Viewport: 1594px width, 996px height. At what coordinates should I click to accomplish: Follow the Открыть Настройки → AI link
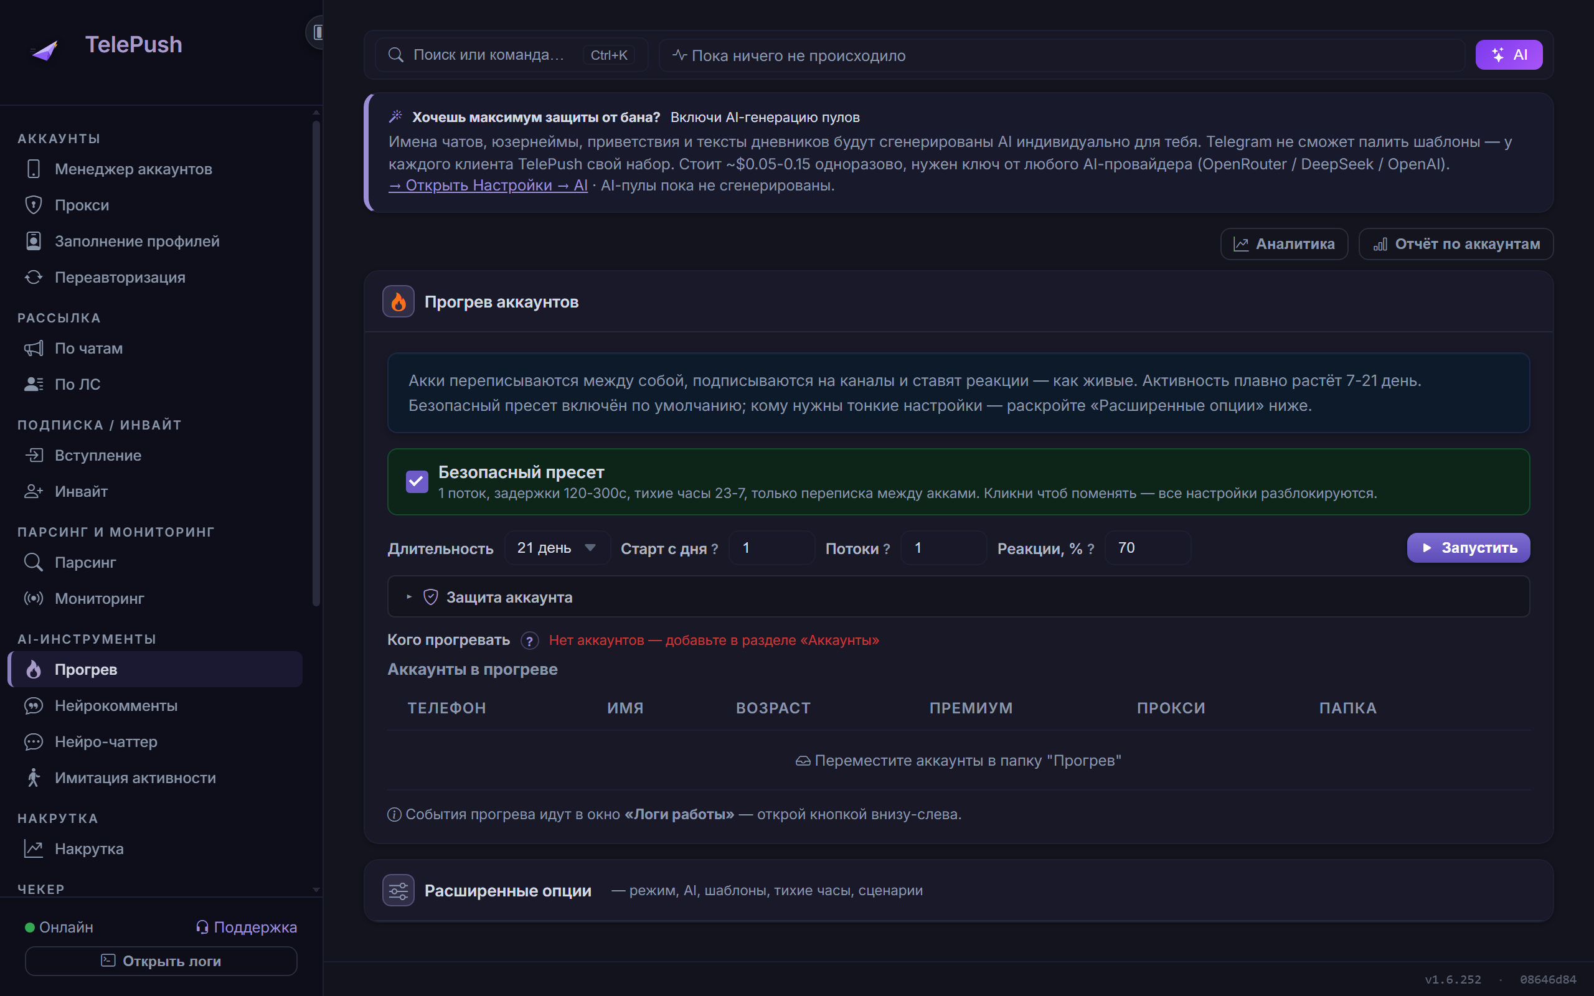point(488,186)
